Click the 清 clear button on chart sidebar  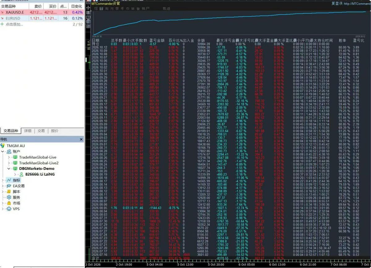pos(88,12)
